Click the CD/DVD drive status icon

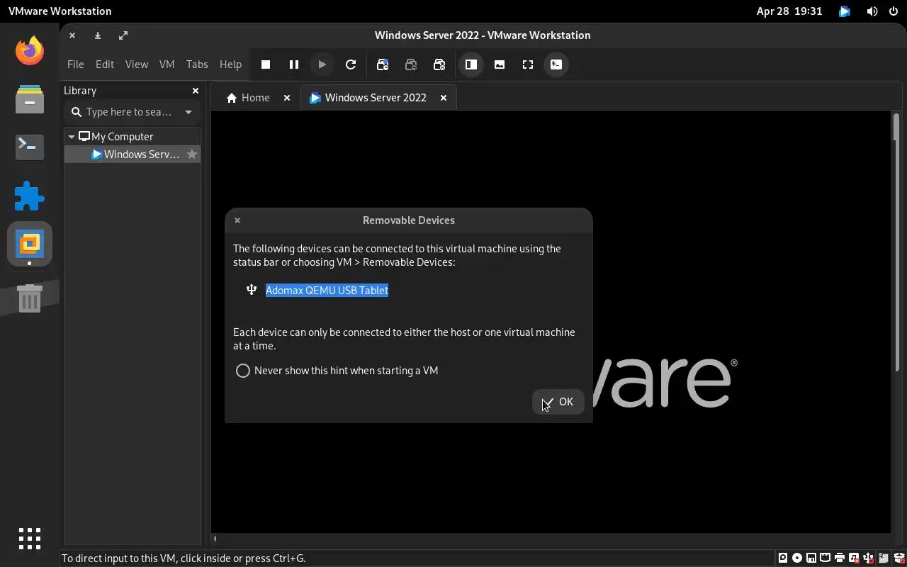(797, 558)
